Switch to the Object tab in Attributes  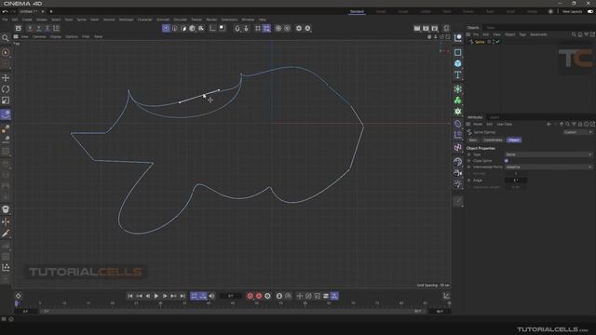click(x=514, y=141)
